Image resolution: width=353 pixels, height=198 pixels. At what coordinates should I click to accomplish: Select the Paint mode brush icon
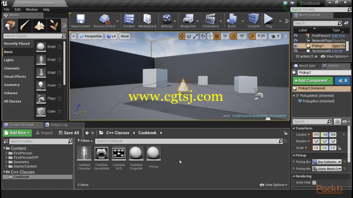click(x=25, y=26)
